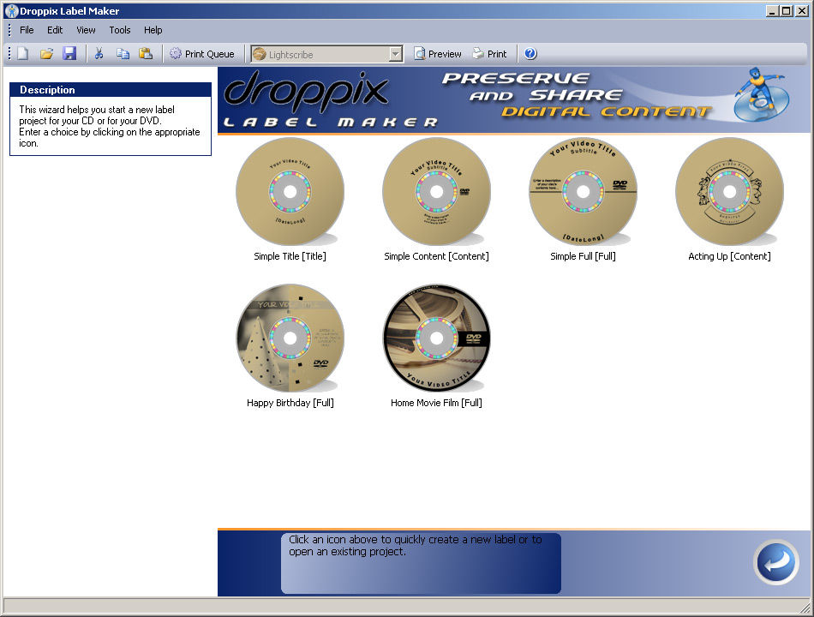Click the 'Home Movie Film [Full]' label

[437, 403]
